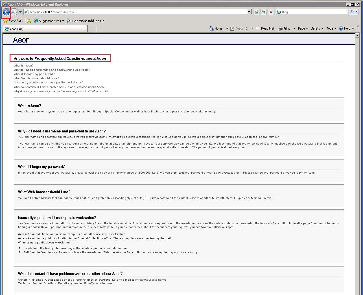Image resolution: width=363 pixels, height=295 pixels.
Task: Open the 'What is Aeon?' FAQ link
Action: tap(23, 65)
